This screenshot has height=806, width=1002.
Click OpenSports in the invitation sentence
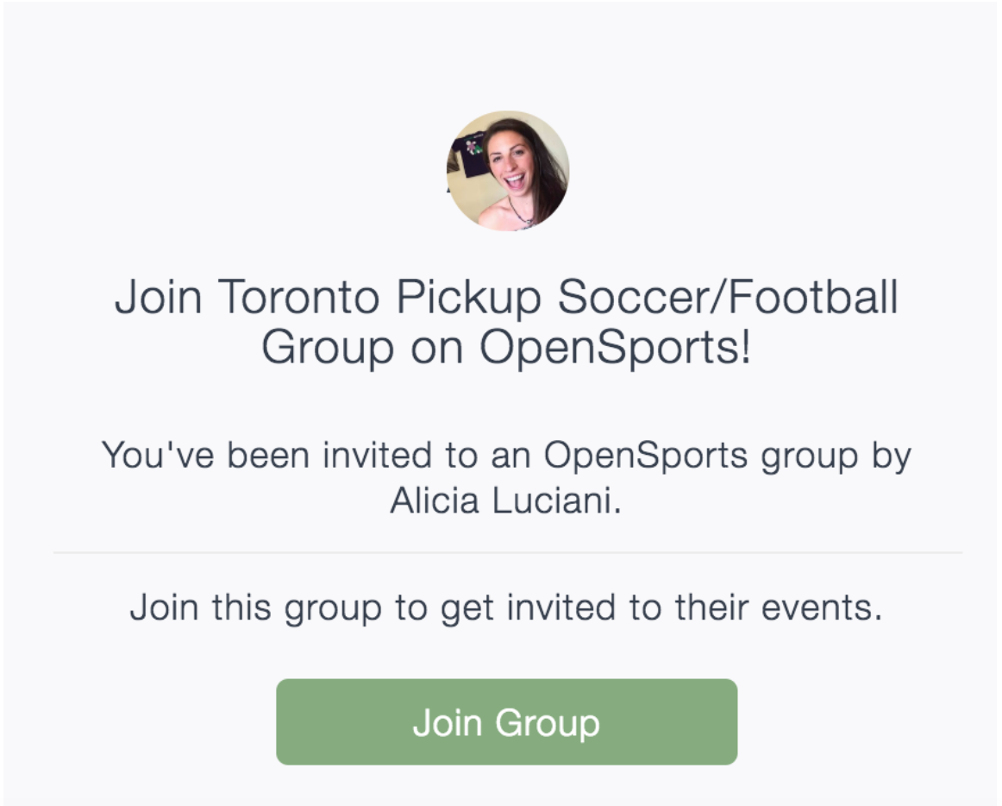[x=645, y=455]
